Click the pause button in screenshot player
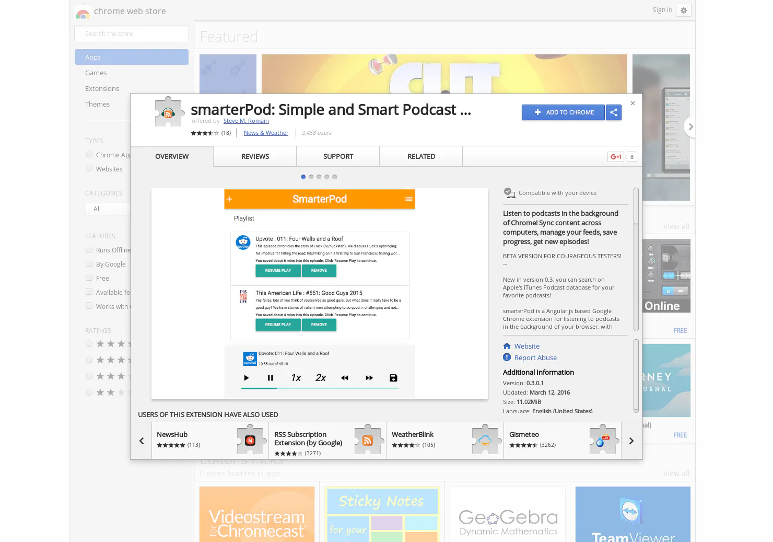773x542 pixels. coord(271,378)
